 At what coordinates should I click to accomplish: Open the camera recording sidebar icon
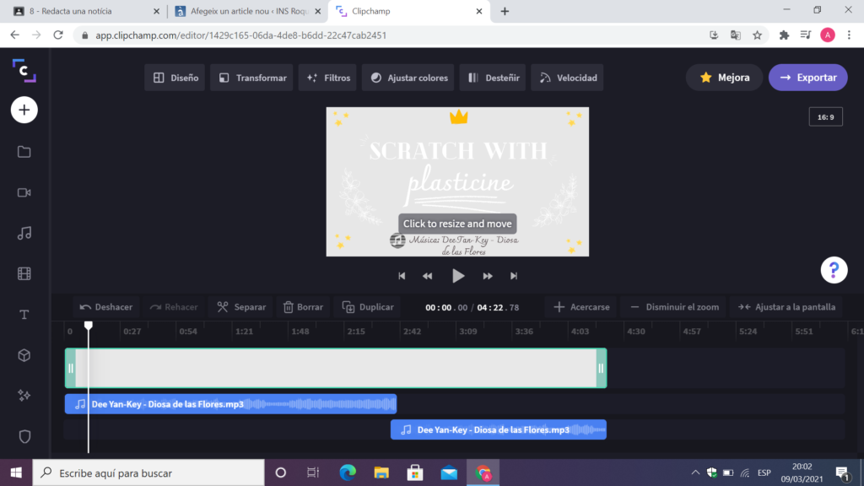coord(24,192)
